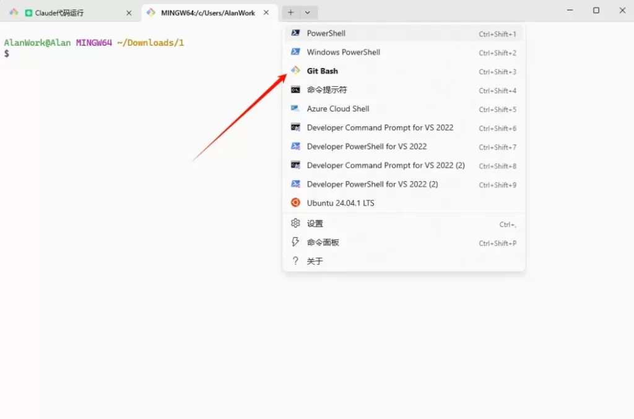Screen dimensions: 634x419
Task: Click the PowerShell icon in dropdown menu
Action: coord(295,33)
